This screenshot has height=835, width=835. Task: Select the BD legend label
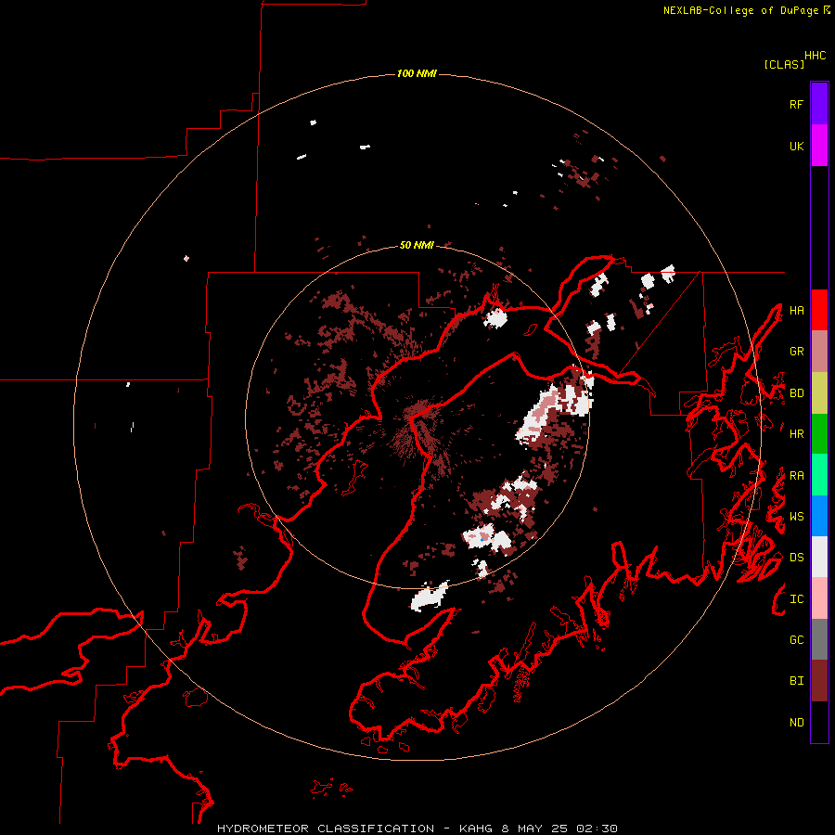796,393
